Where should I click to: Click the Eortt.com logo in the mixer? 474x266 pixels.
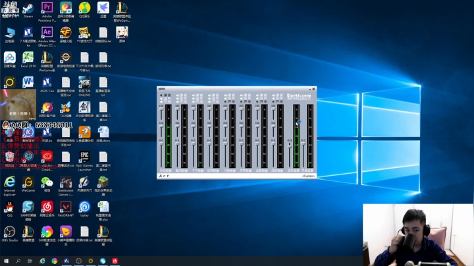coord(299,96)
